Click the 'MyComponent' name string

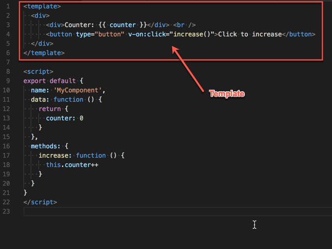(x=79, y=90)
